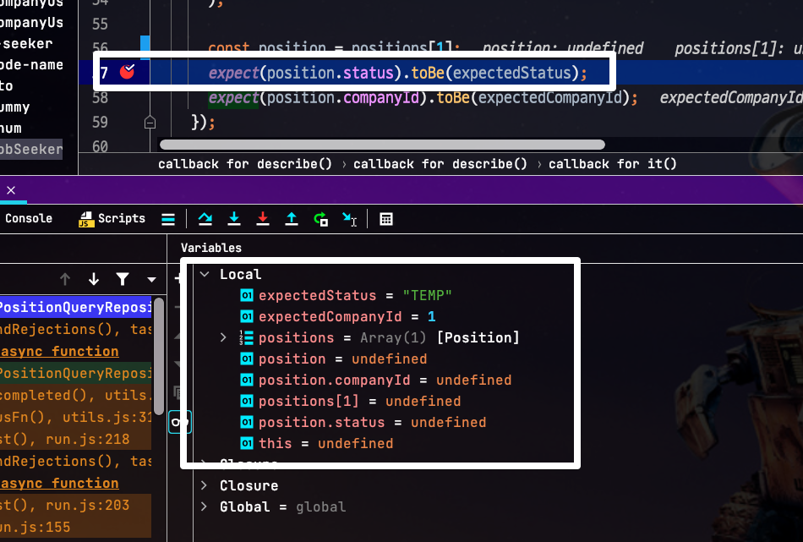Click the Show Execution Point lines icon
Image resolution: width=803 pixels, height=542 pixels.
[x=168, y=219]
